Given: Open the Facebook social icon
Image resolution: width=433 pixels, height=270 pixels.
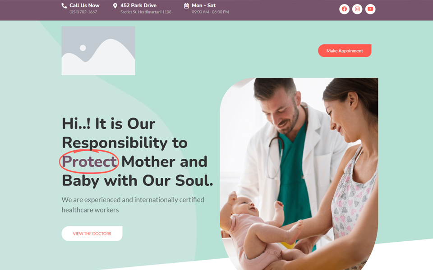Looking at the screenshot, I should click(x=344, y=9).
